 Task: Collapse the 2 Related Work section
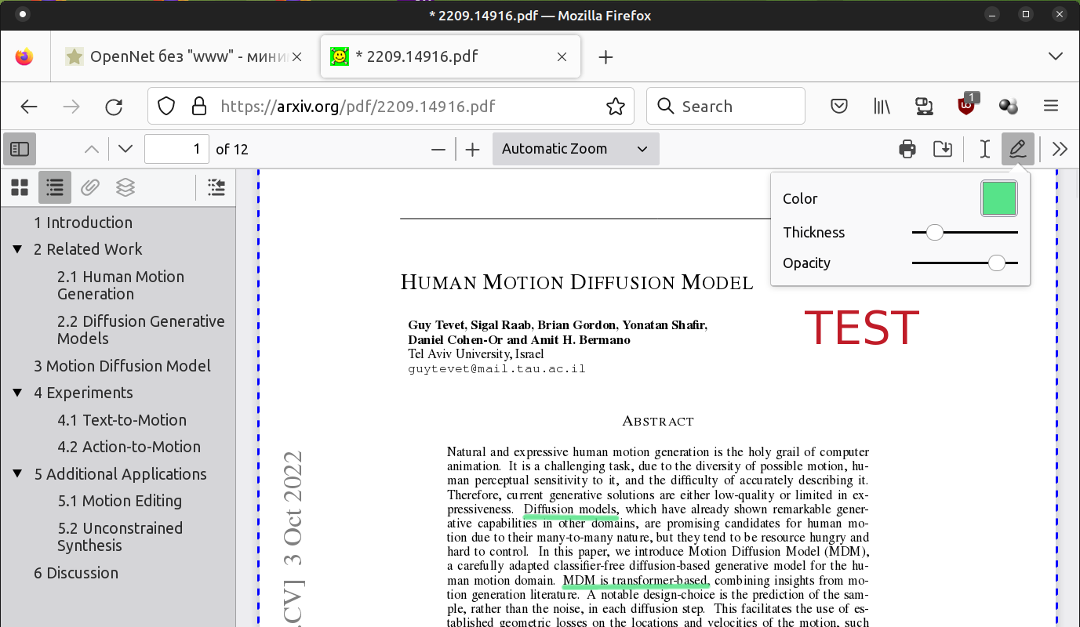17,249
